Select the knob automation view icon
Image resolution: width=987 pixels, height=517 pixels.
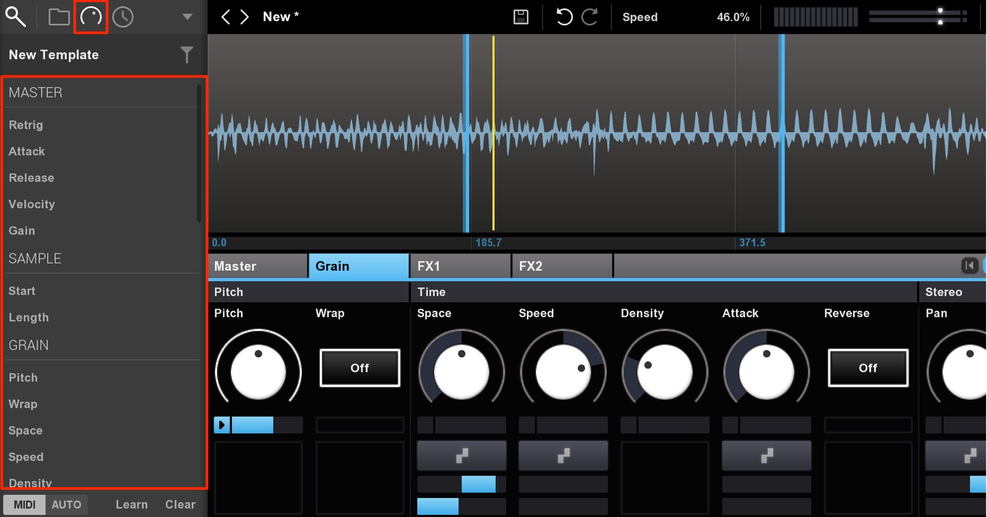tap(91, 17)
